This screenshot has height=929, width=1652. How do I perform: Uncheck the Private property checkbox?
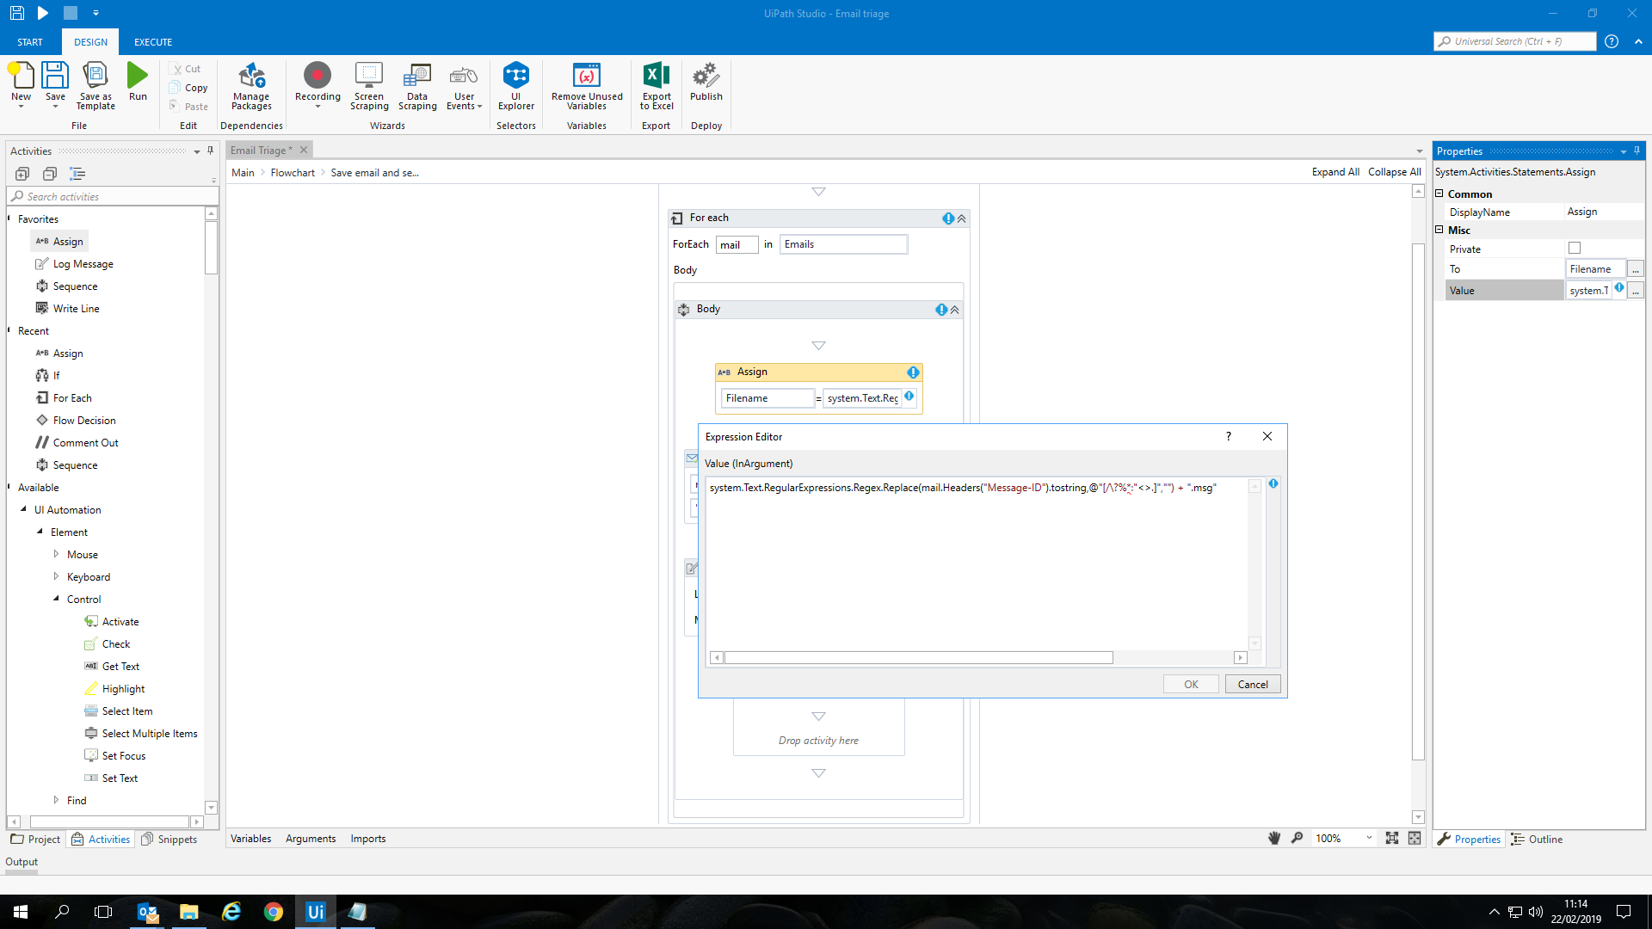(x=1575, y=248)
